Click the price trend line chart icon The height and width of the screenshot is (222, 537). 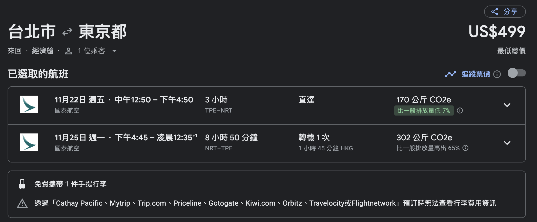450,74
